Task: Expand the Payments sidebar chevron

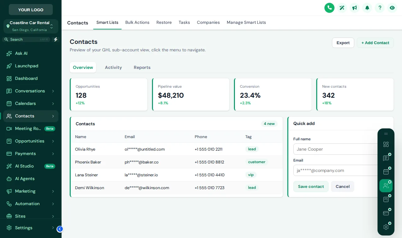Action: click(53, 154)
